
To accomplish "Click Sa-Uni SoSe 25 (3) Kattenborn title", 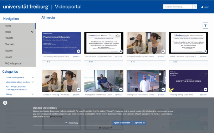I will coord(98,56).
